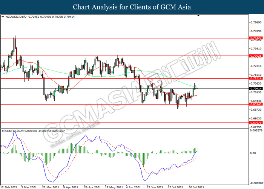Click the 30 Jul 2021 date marker
This screenshot has height=189, width=264.
click(x=196, y=187)
